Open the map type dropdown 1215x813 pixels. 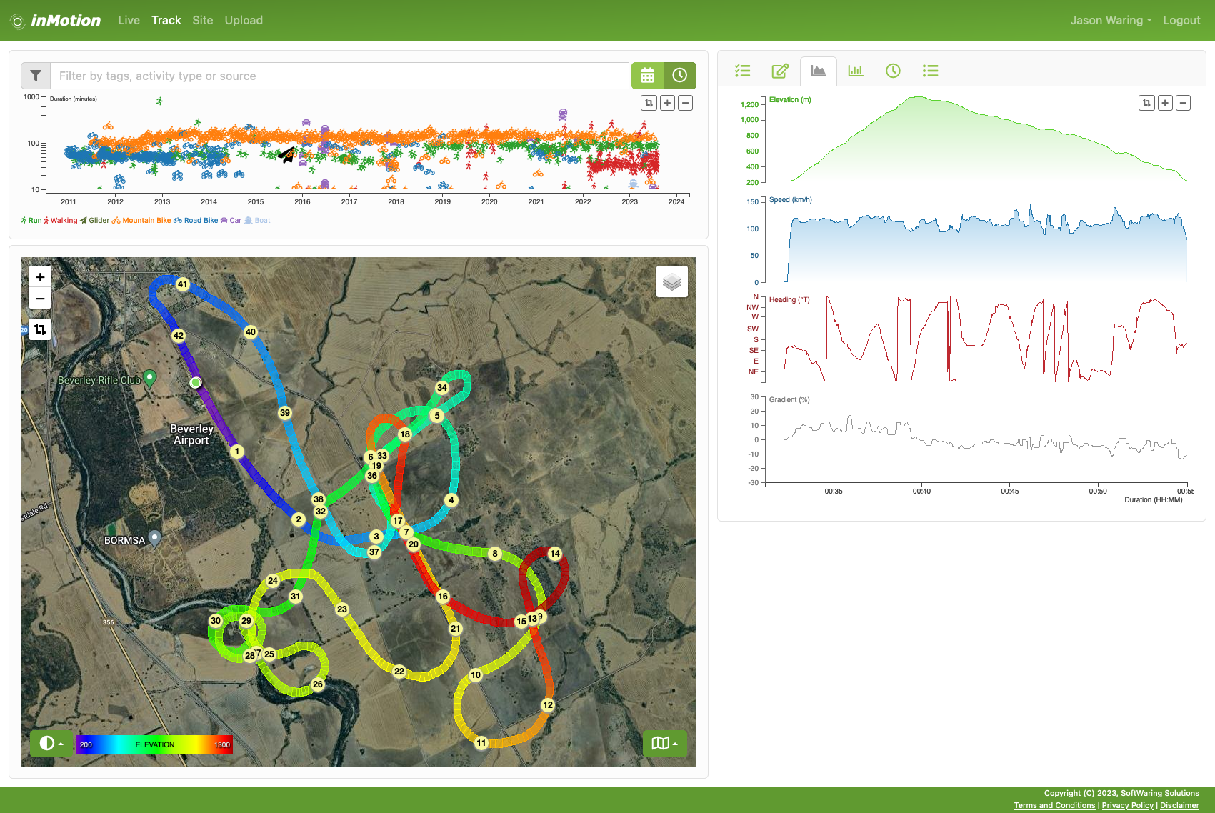point(664,744)
